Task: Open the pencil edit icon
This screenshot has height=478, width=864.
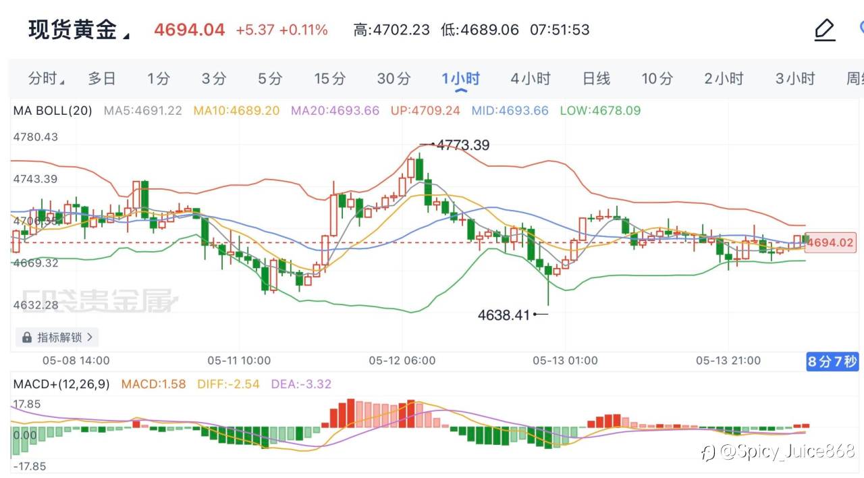Action: click(x=825, y=30)
